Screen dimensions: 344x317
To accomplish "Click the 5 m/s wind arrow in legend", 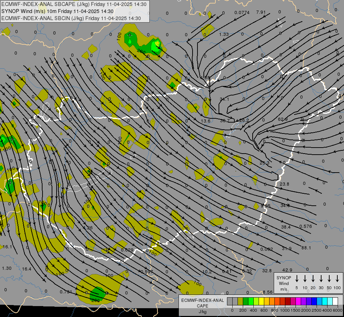I will coord(297,279).
